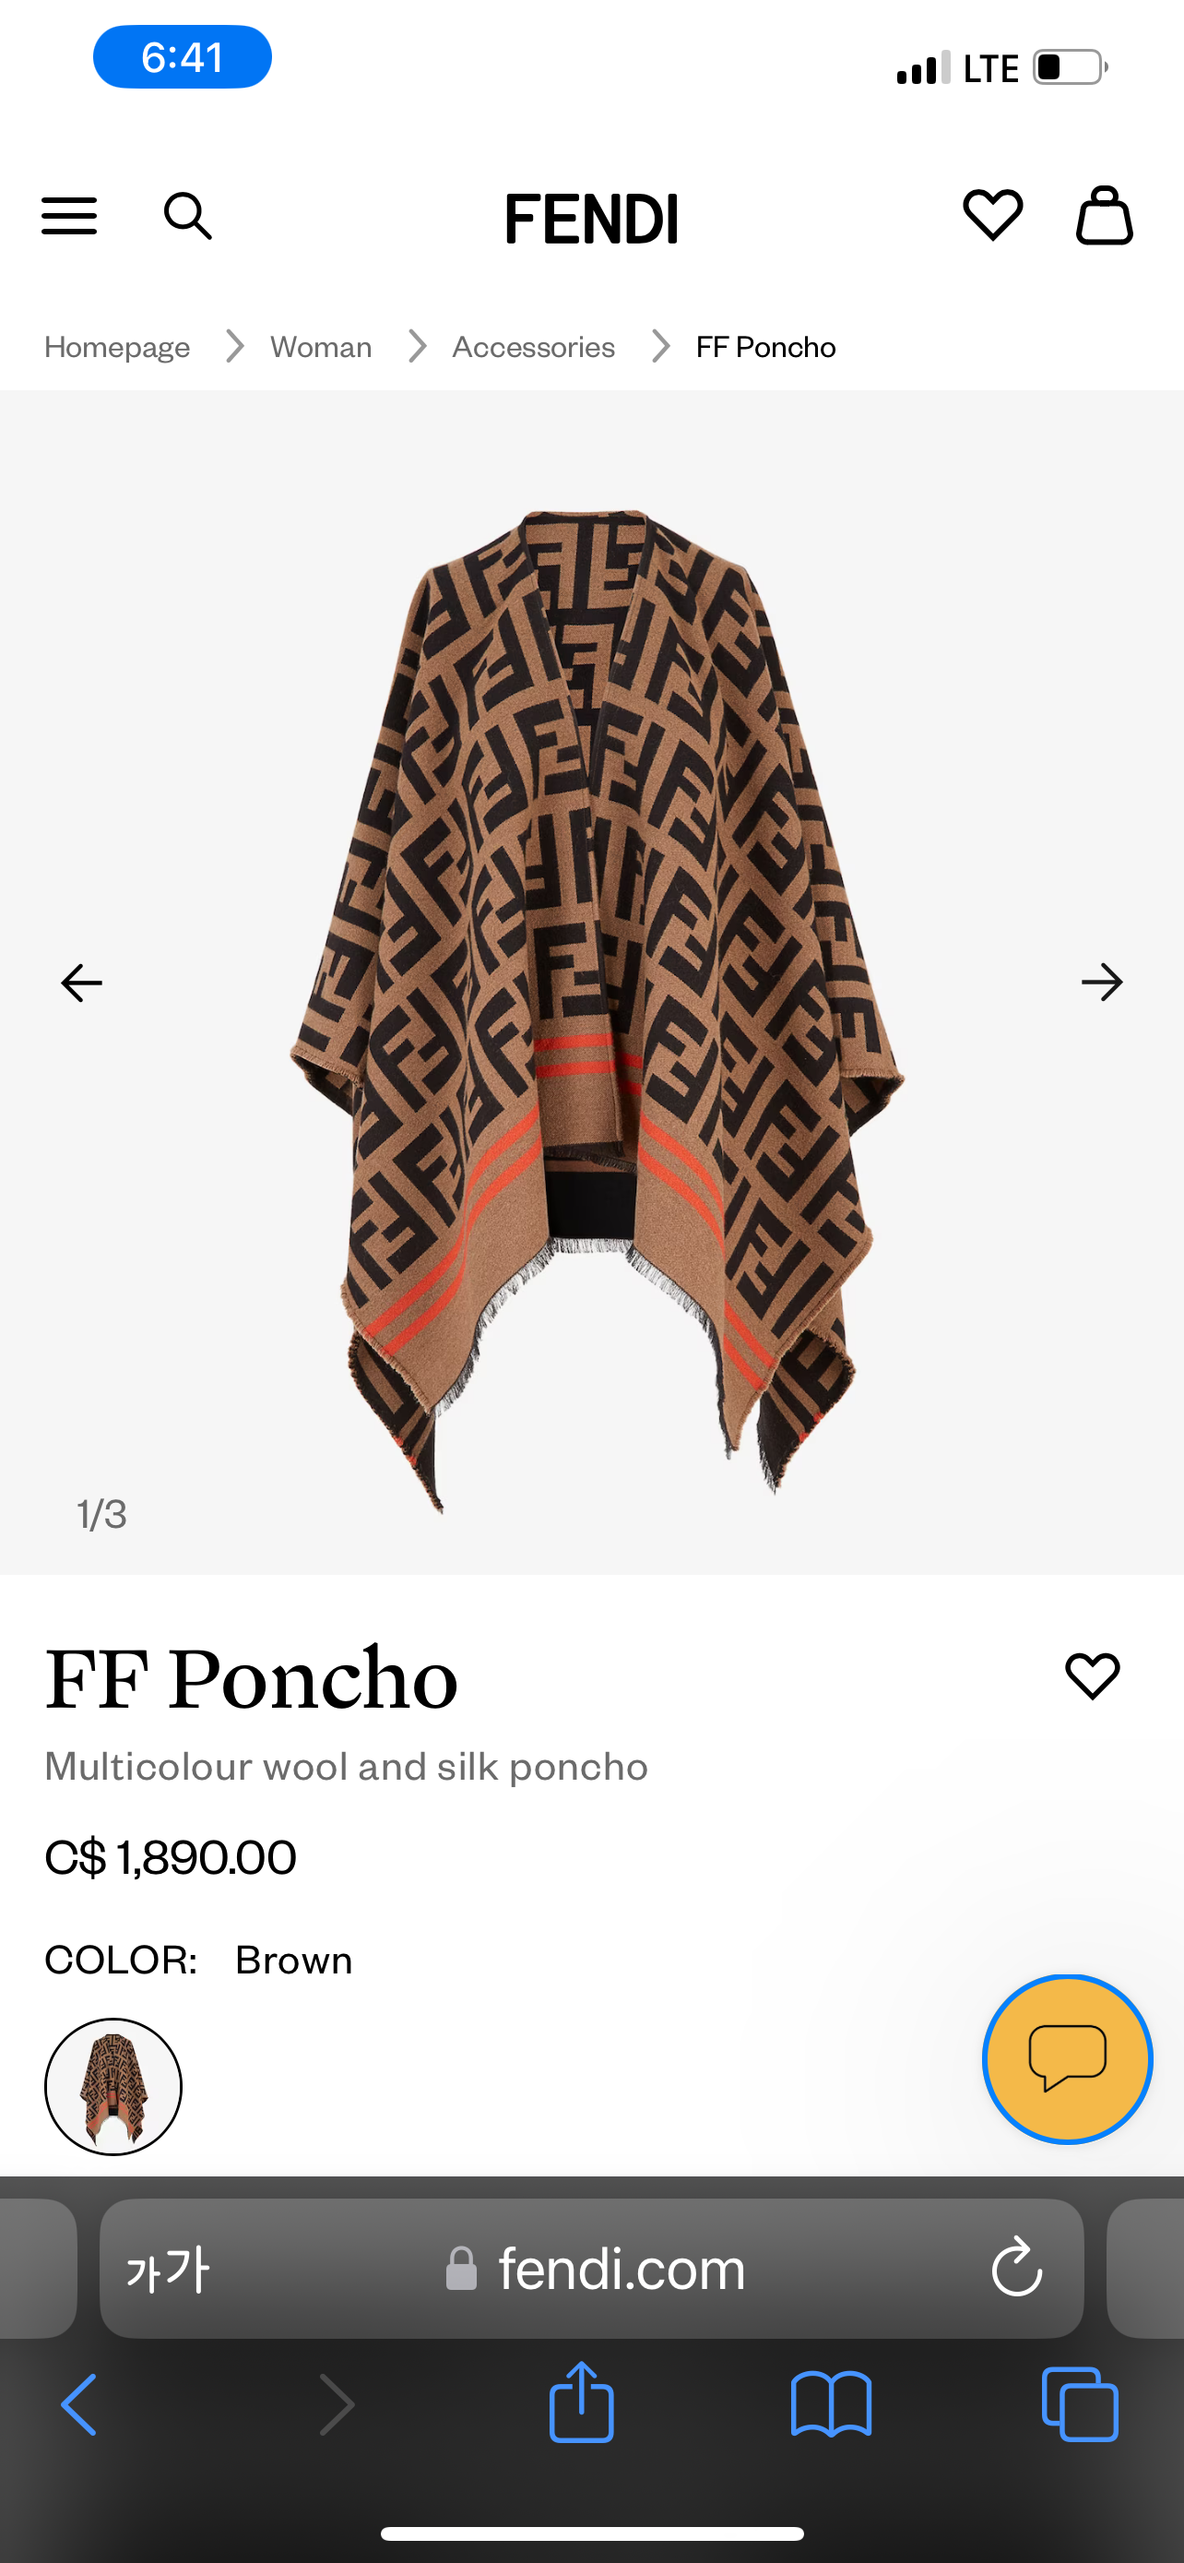Reload the fendi.com page
Viewport: 1184px width, 2563px height.
click(1016, 2268)
